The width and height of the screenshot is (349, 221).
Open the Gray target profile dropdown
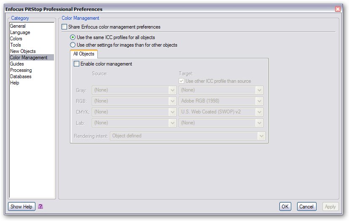click(221, 90)
